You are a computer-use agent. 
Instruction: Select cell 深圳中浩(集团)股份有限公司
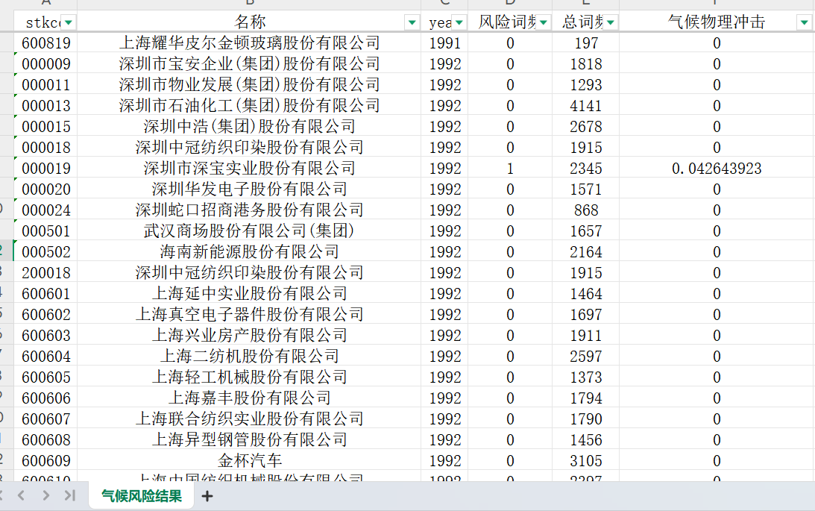249,126
